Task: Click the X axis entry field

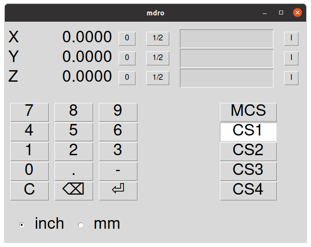Action: tap(227, 39)
